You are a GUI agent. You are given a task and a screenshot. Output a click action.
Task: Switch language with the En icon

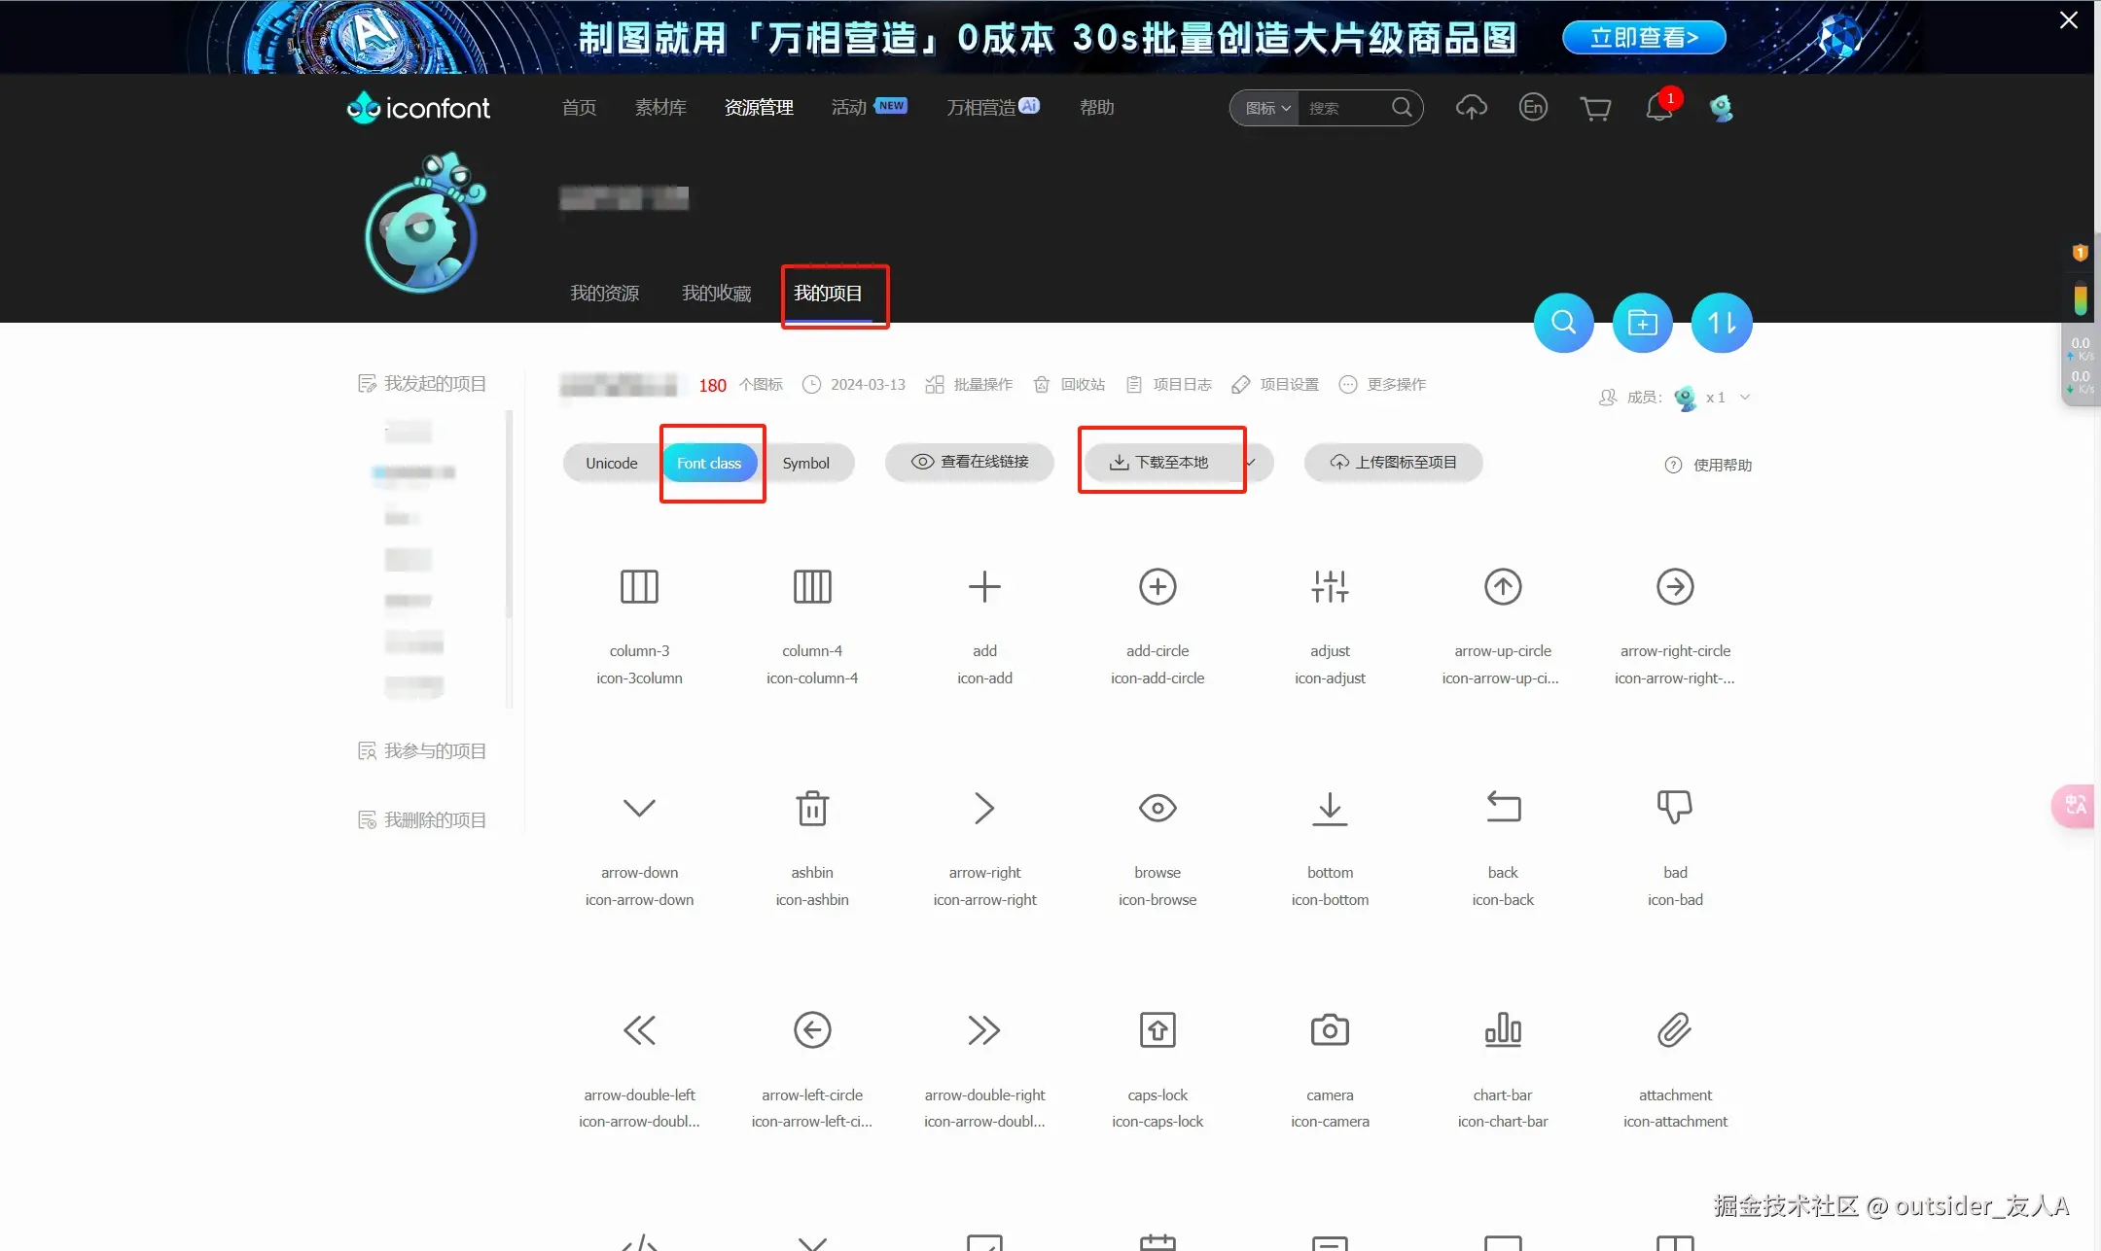(x=1533, y=107)
